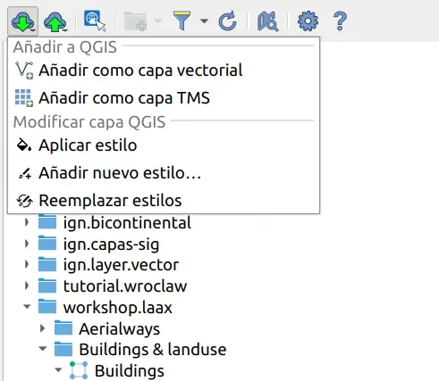Select Aplicar estilo menu entry
This screenshot has height=381, width=439.
(x=164, y=145)
